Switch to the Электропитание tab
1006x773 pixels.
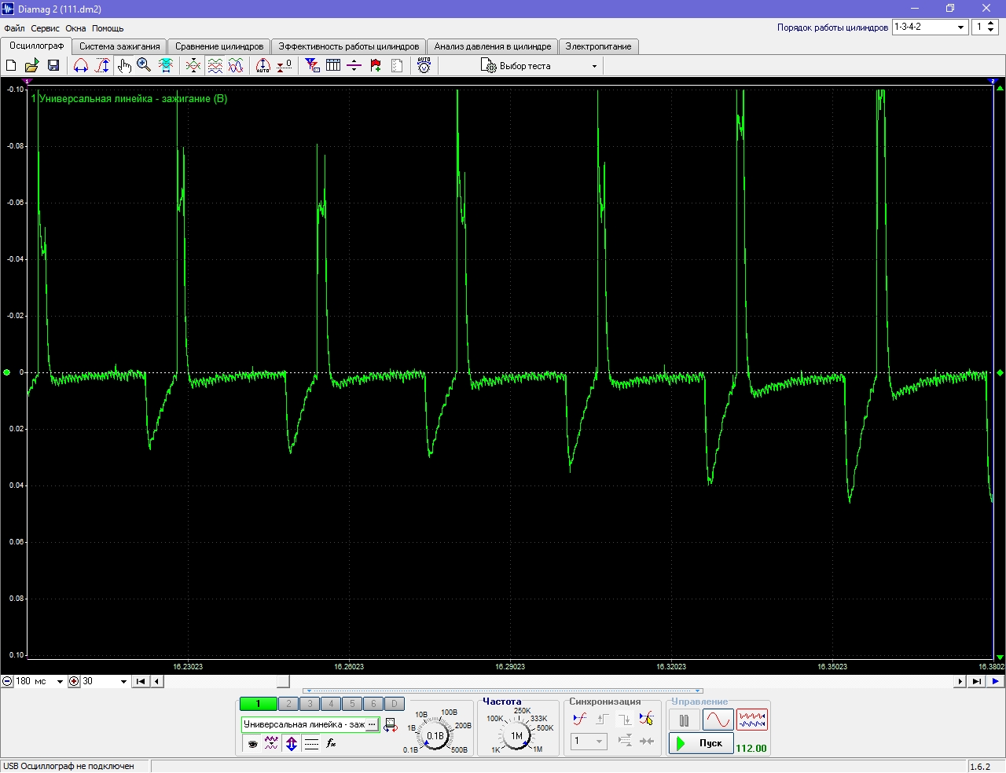pos(598,46)
